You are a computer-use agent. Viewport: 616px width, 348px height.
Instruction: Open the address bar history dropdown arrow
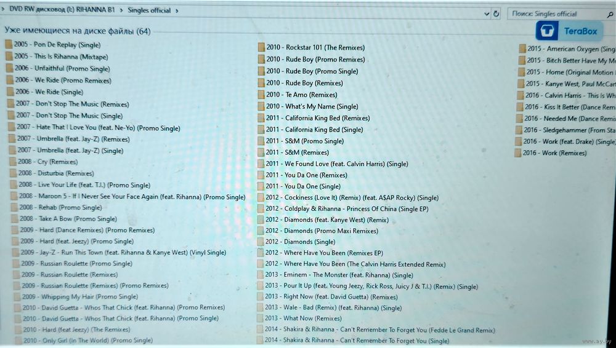pyautogui.click(x=487, y=14)
